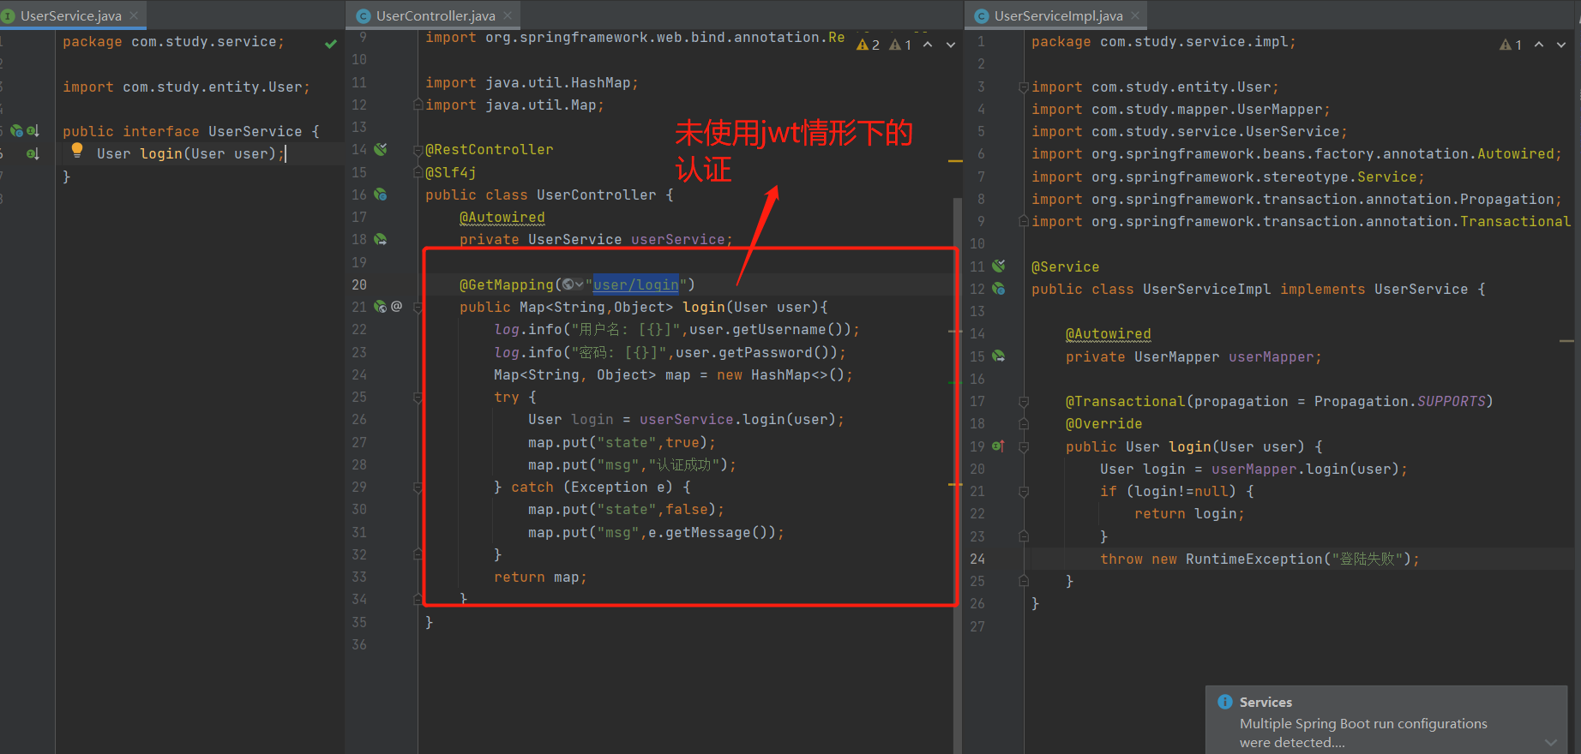
Task: Click the UserService type in the UserController field declaration
Action: (x=575, y=239)
